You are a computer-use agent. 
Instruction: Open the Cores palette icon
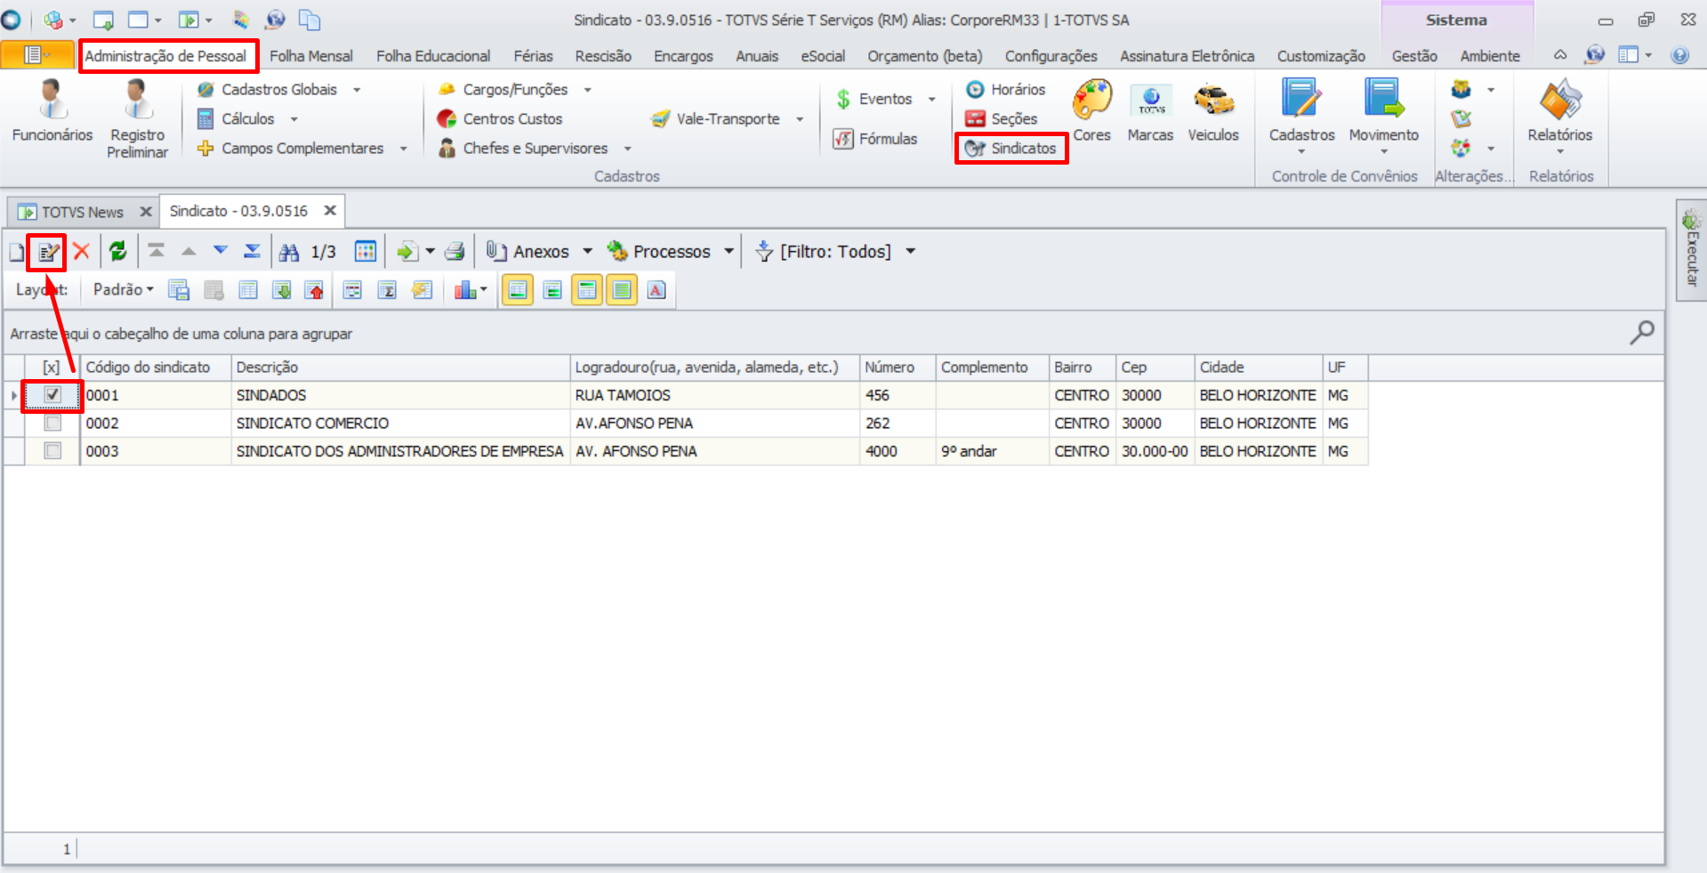pyautogui.click(x=1091, y=111)
